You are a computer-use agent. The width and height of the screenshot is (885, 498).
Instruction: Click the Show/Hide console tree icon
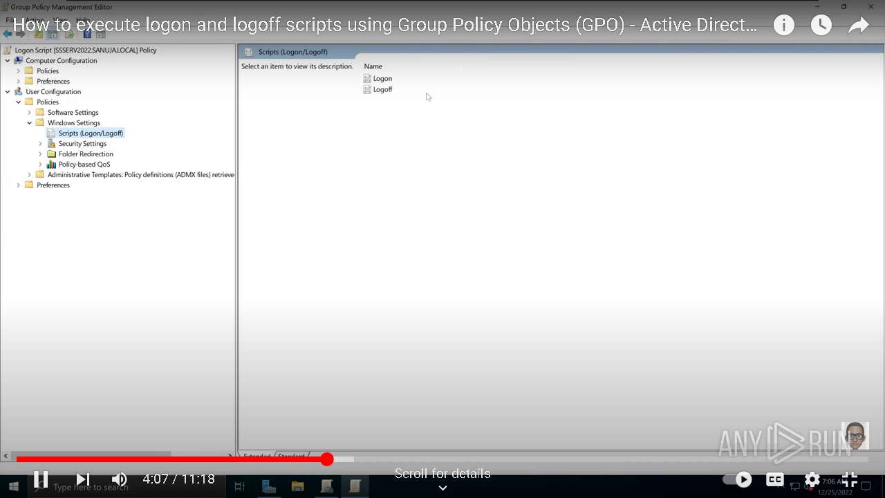pyautogui.click(x=53, y=33)
